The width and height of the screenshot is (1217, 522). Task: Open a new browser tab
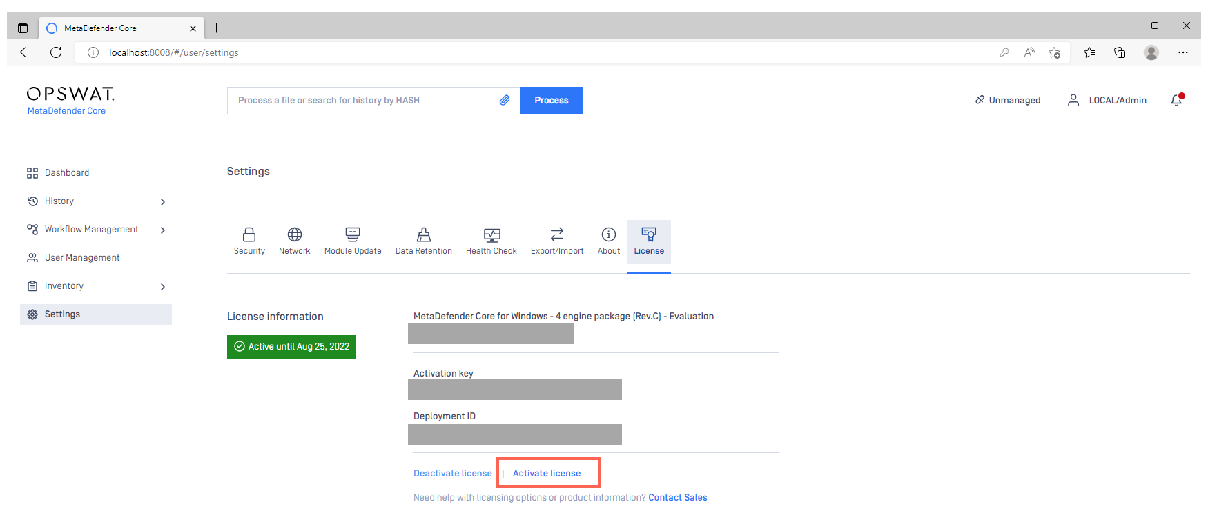(x=217, y=28)
